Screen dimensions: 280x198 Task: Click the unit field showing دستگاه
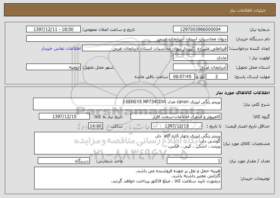coord(64,161)
